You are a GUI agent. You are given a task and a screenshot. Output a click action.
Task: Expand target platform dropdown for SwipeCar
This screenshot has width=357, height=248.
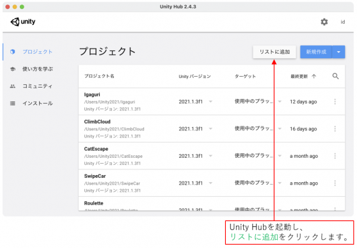[280, 183]
